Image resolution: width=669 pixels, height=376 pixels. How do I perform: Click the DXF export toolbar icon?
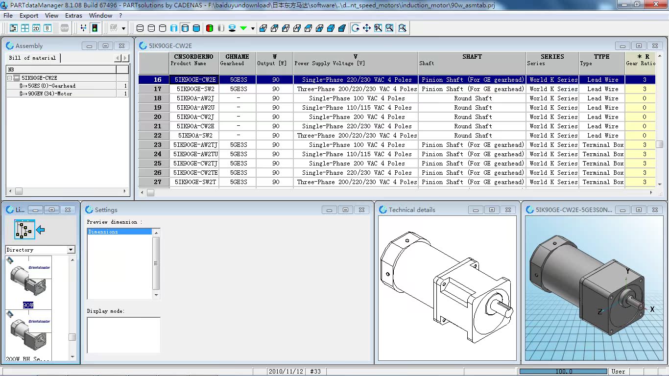(114, 28)
